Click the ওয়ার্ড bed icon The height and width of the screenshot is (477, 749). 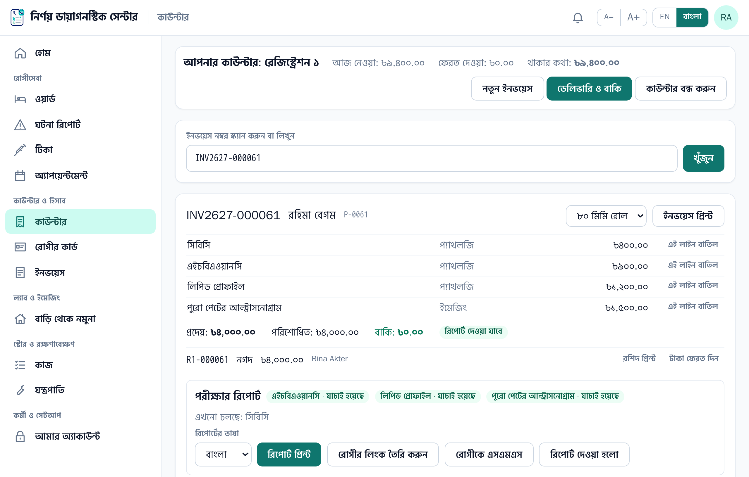click(20, 99)
